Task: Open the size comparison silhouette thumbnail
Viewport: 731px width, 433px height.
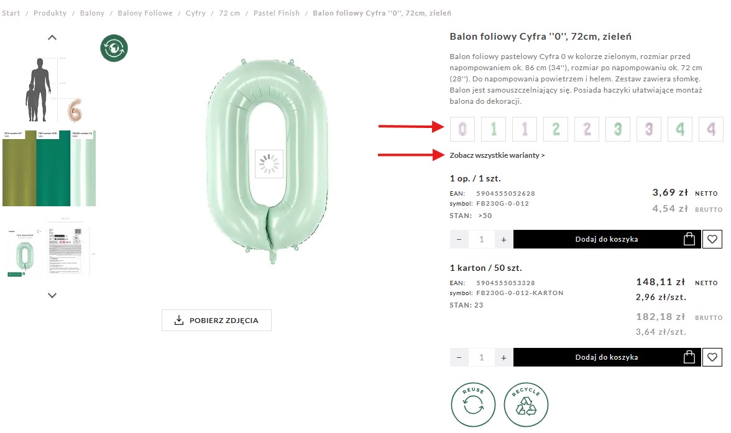Action: (x=49, y=89)
